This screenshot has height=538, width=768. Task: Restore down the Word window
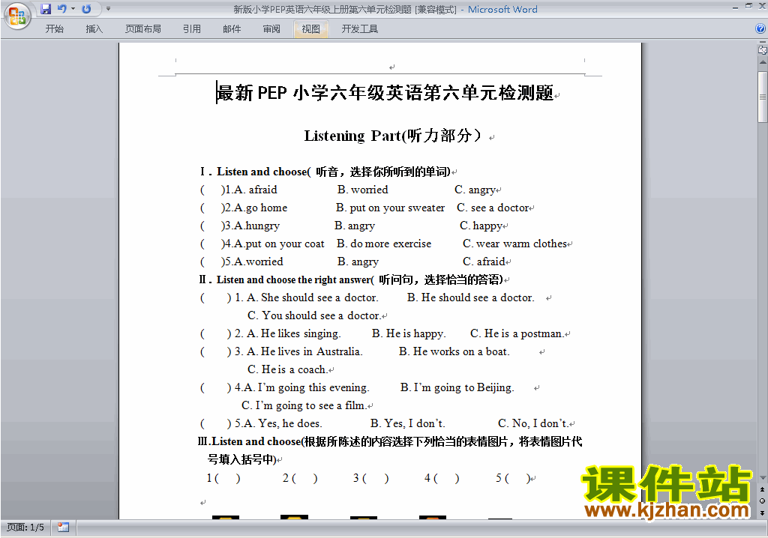748,6
